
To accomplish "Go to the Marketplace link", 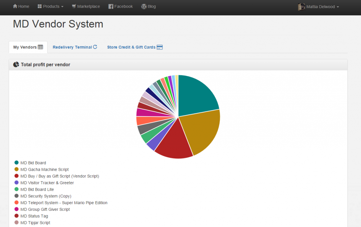I will click(88, 6).
